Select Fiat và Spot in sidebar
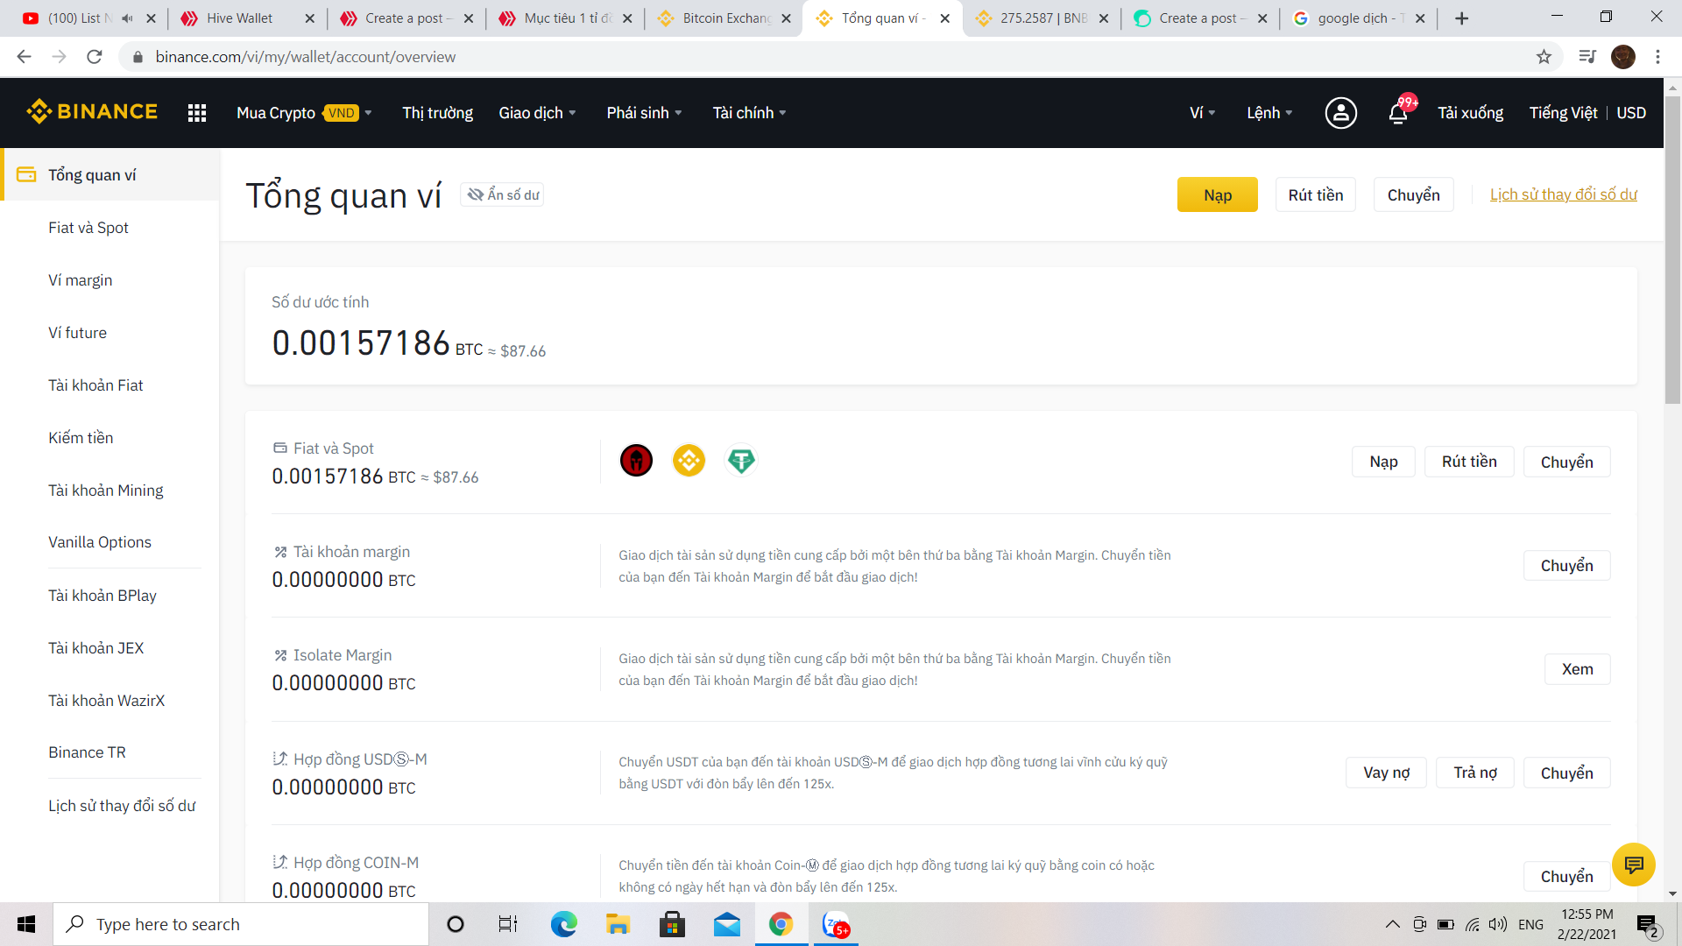The height and width of the screenshot is (946, 1682). point(110,227)
